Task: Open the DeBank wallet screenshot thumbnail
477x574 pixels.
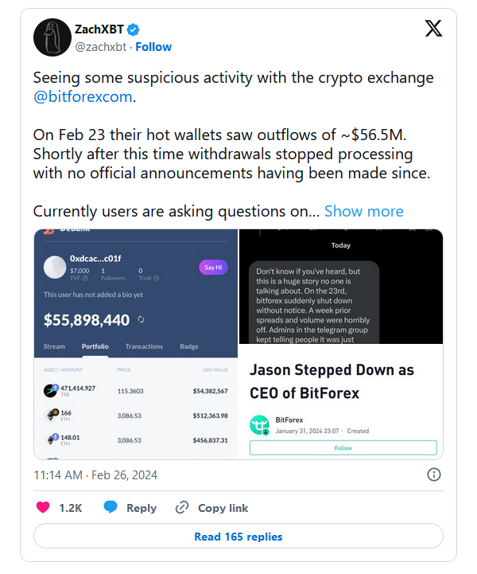Action: tap(135, 344)
